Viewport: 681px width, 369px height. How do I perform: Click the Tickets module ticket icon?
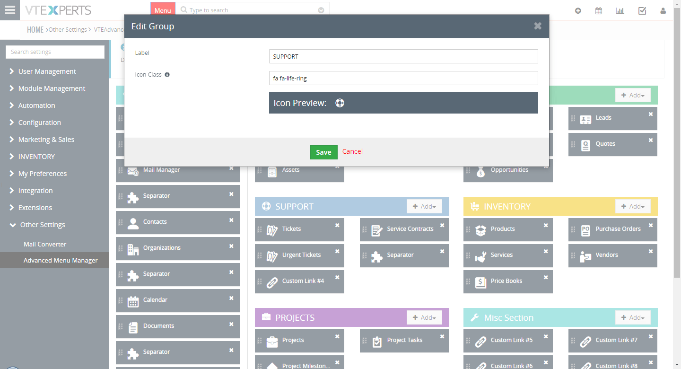[x=272, y=229]
